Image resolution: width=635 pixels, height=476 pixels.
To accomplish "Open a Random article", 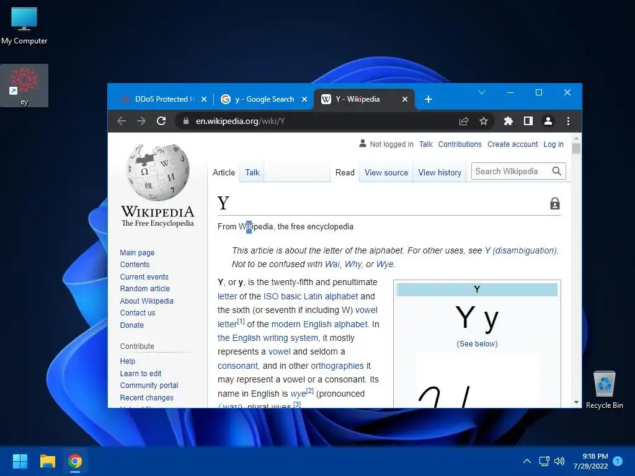I will pos(144,289).
